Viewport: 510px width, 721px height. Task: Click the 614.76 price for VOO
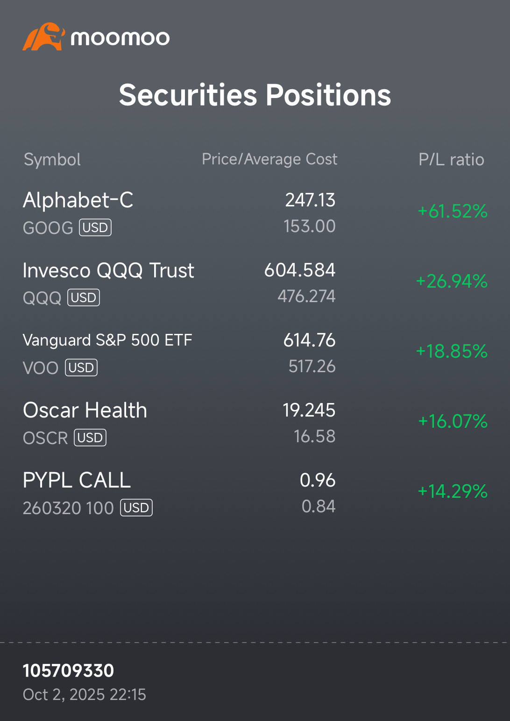tap(309, 340)
